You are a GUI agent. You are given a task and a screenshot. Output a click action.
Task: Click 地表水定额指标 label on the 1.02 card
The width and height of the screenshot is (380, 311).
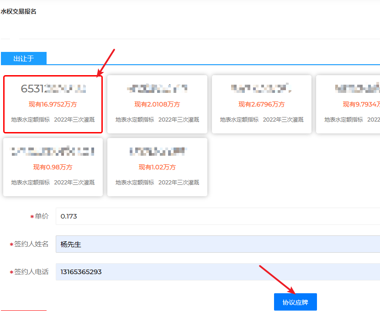point(135,183)
